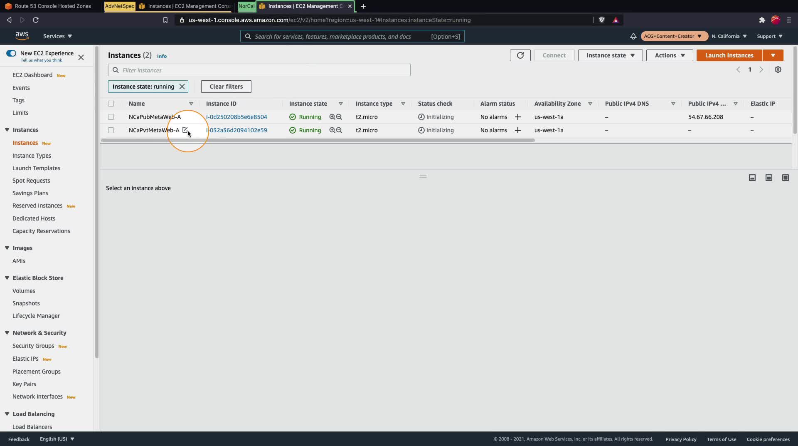Set details panel to half height

click(x=769, y=178)
